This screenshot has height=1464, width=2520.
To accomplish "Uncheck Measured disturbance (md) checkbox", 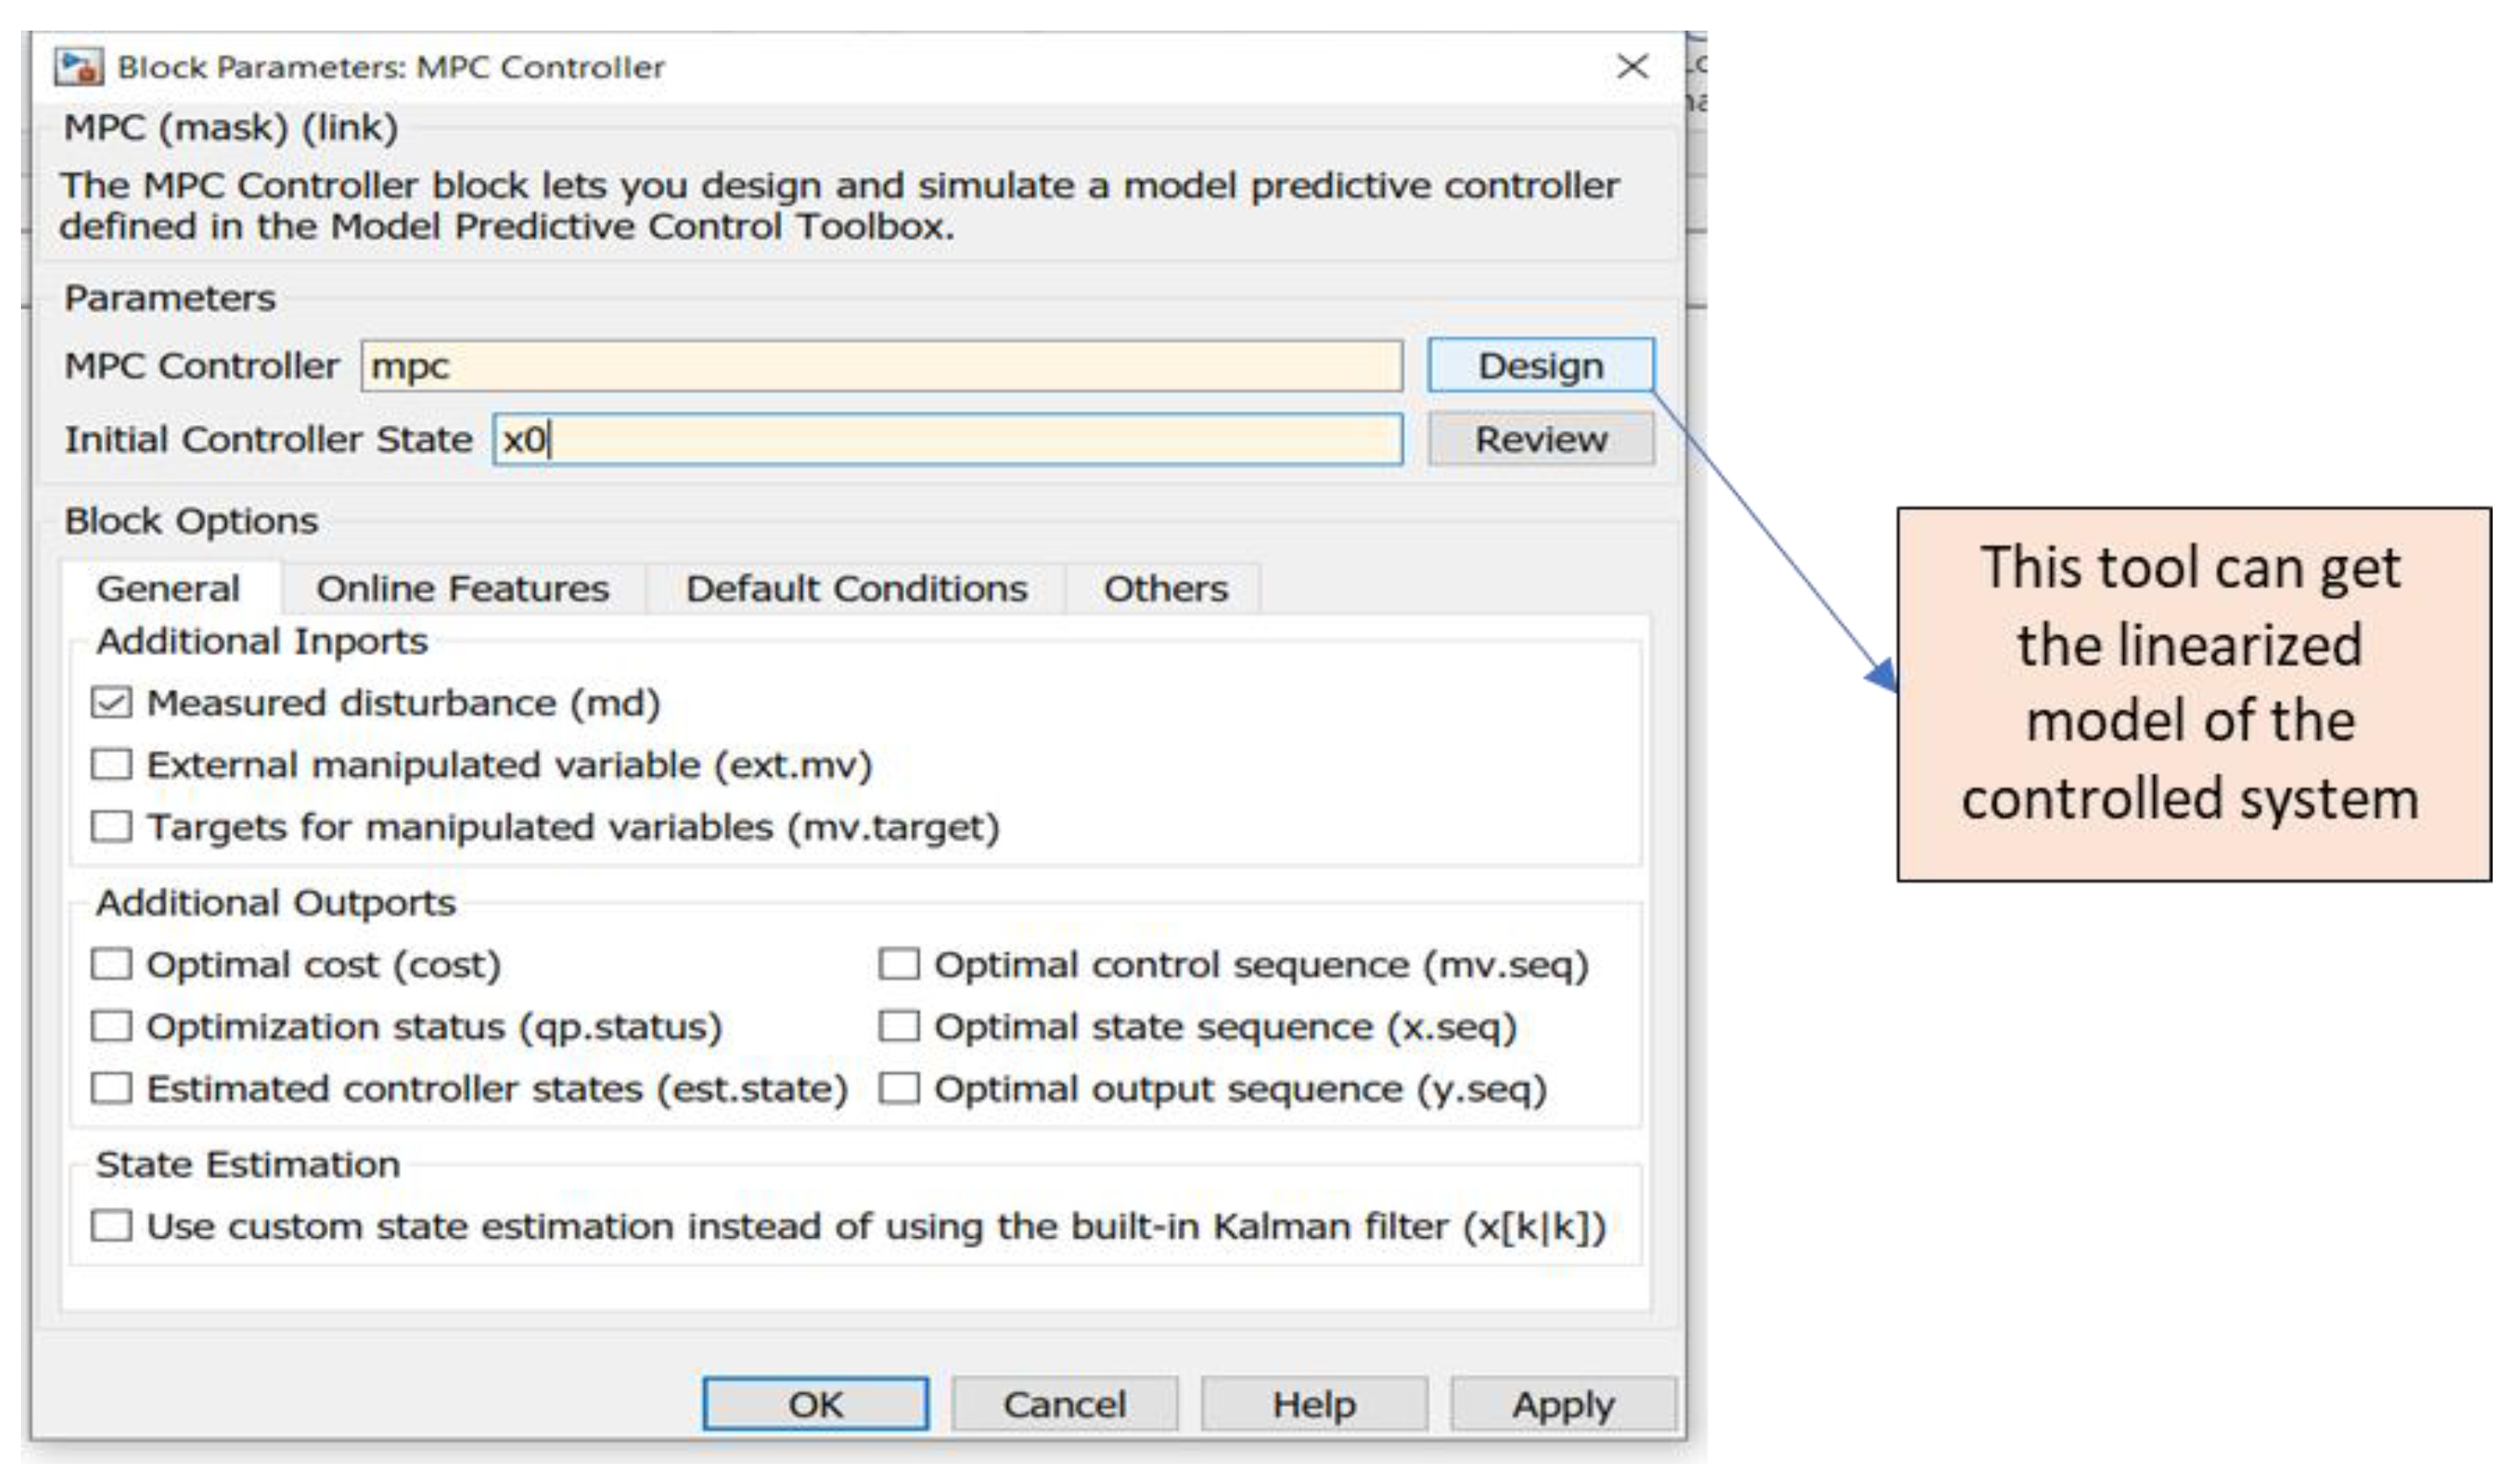I will tap(111, 703).
